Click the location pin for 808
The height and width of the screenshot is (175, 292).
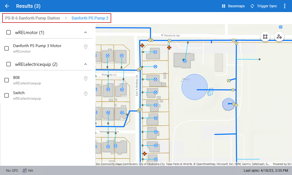(x=86, y=79)
